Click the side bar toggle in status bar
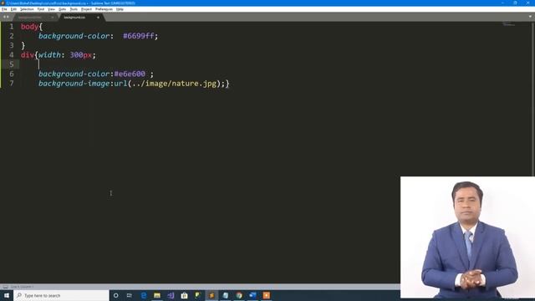Image resolution: width=535 pixels, height=301 pixels. point(6,287)
